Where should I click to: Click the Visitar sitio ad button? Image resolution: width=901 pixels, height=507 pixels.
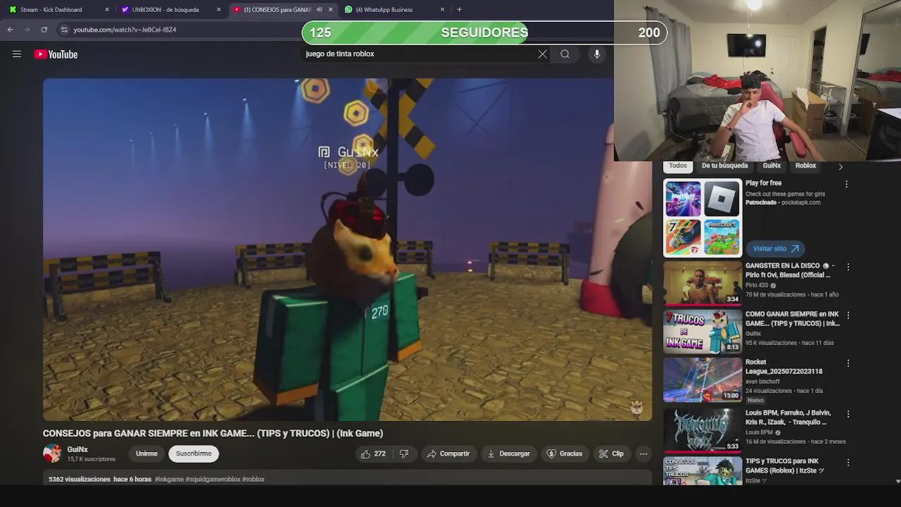coord(776,249)
